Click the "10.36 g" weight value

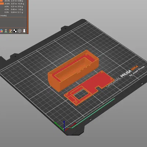pyautogui.click(x=21, y=4)
